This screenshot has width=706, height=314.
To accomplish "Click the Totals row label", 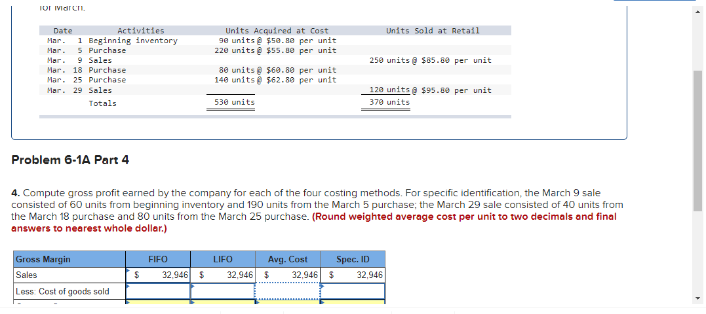I will point(102,103).
